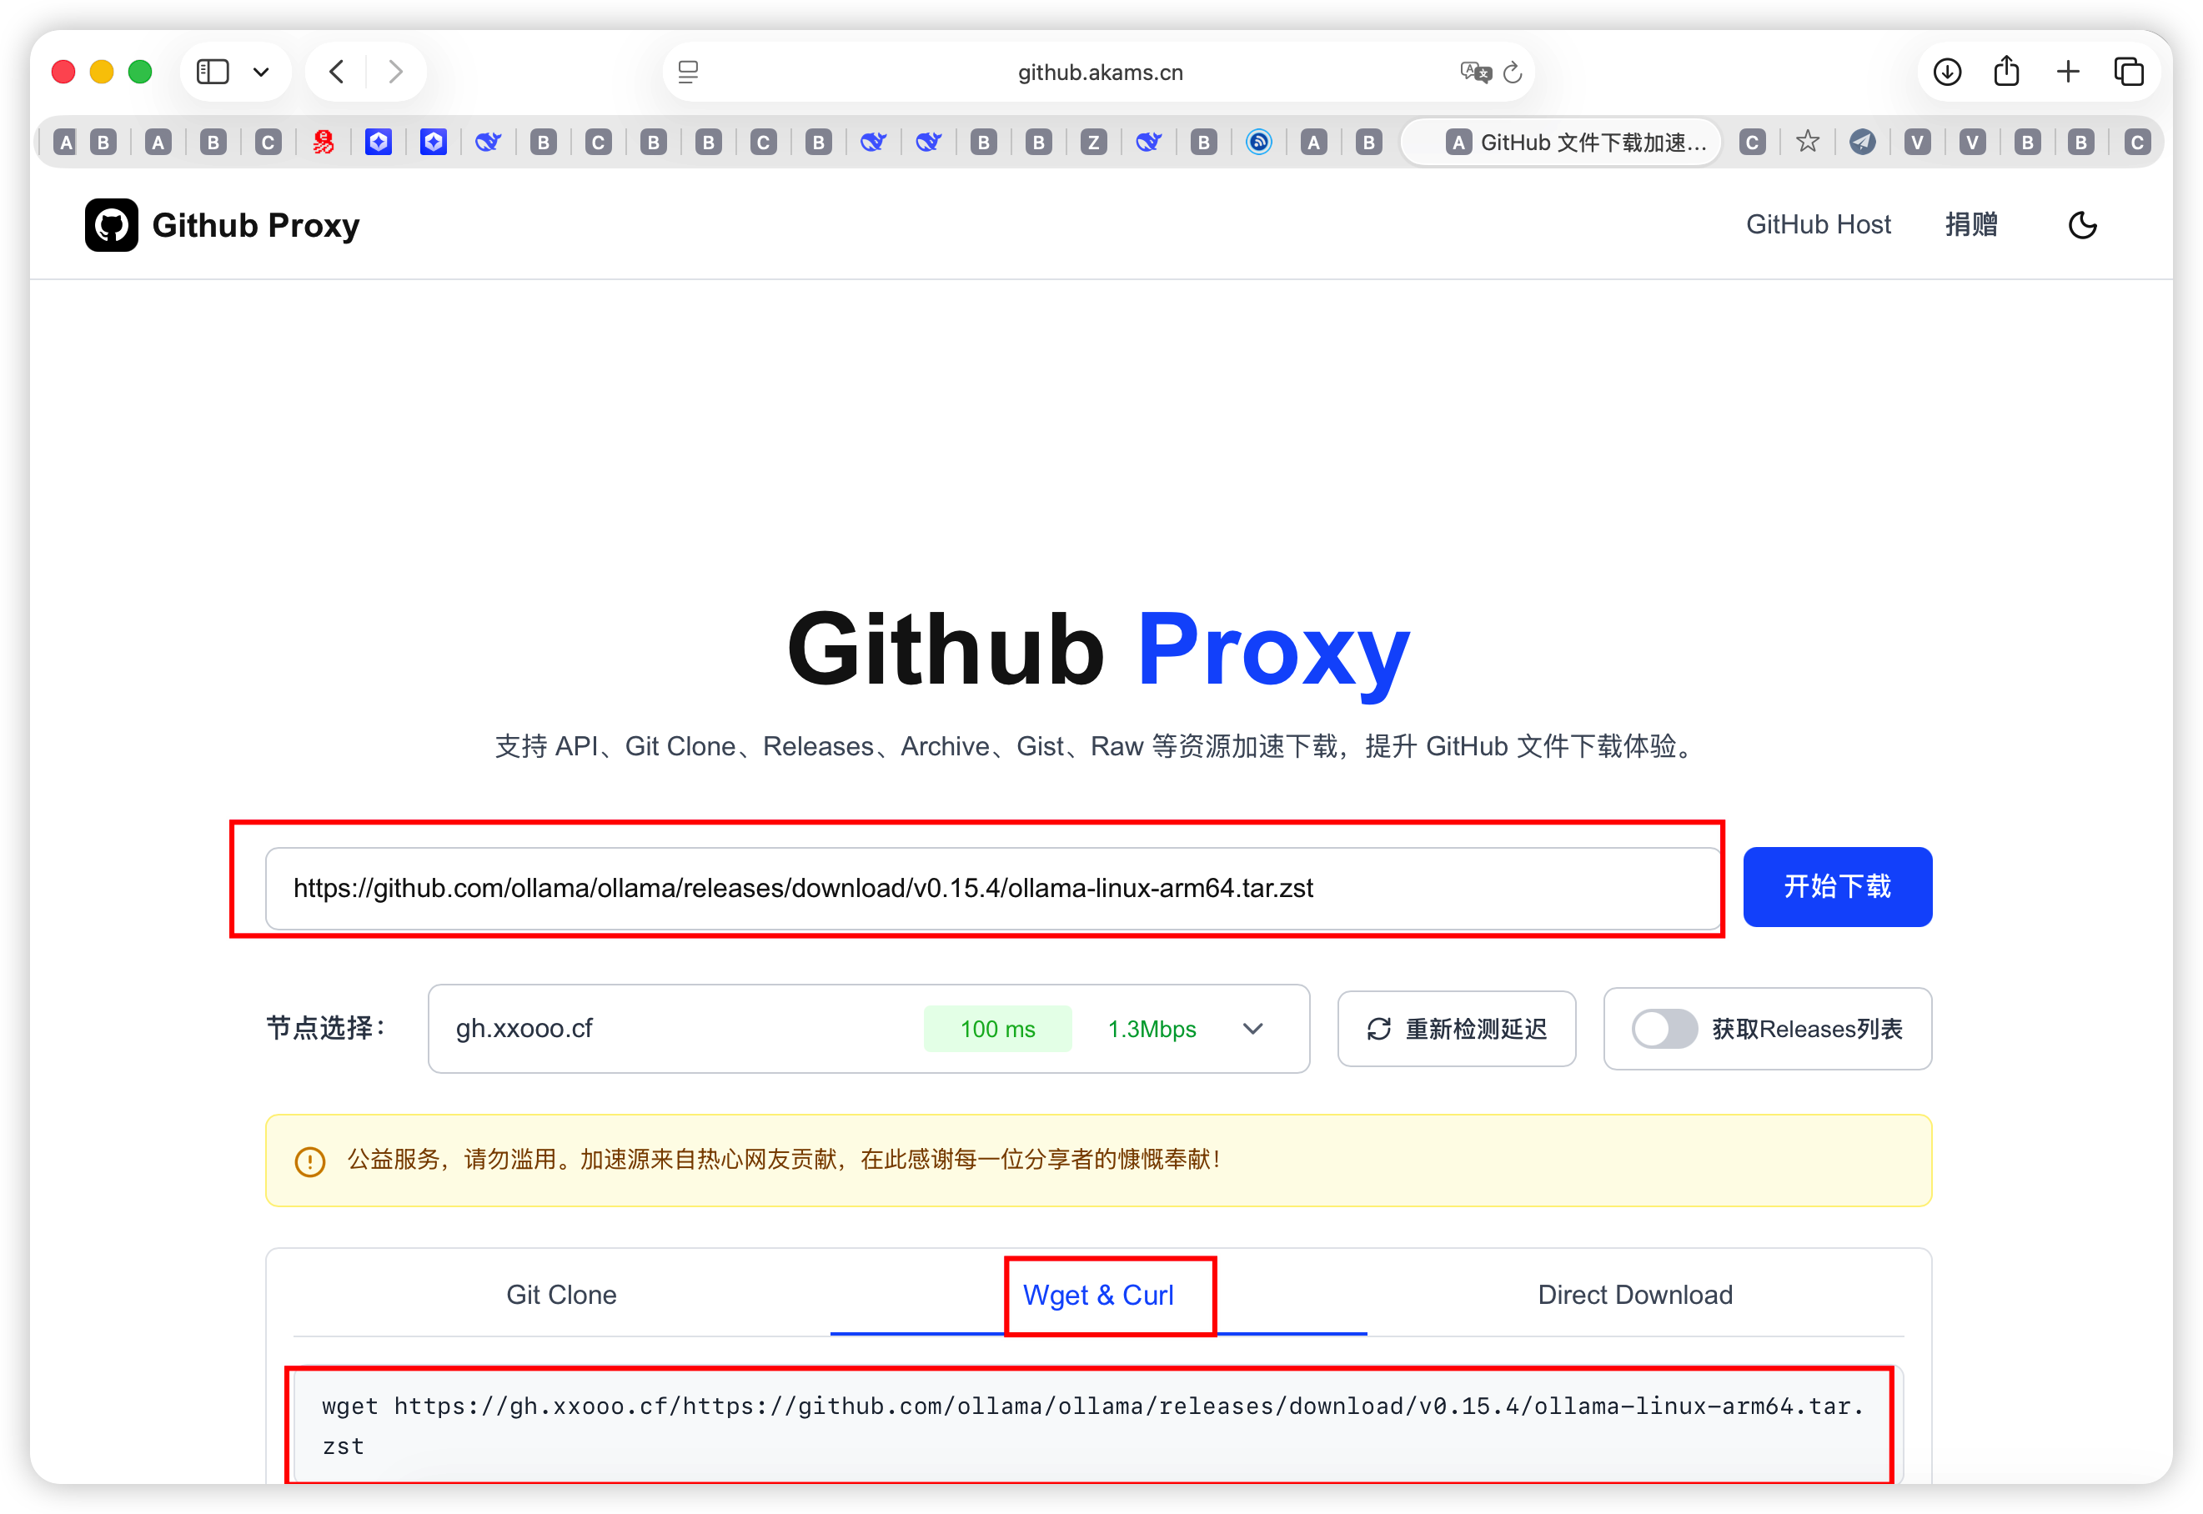This screenshot has height=1514, width=2203.
Task: Switch to the Git Clone tab
Action: (x=560, y=1295)
